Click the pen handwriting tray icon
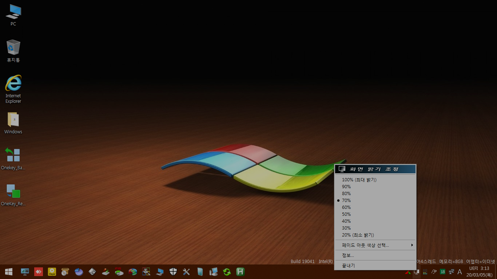Image resolution: width=497 pixels, height=279 pixels. coord(434,272)
